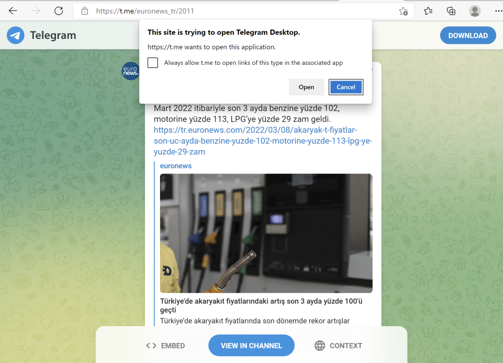Open the Favorites list icon
The height and width of the screenshot is (363, 503).
428,11
